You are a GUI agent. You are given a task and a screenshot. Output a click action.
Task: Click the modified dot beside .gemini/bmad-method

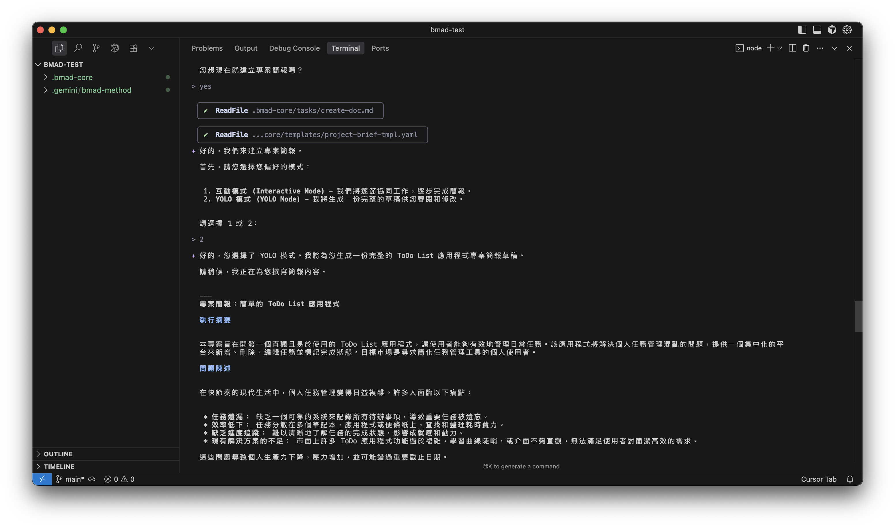[168, 90]
